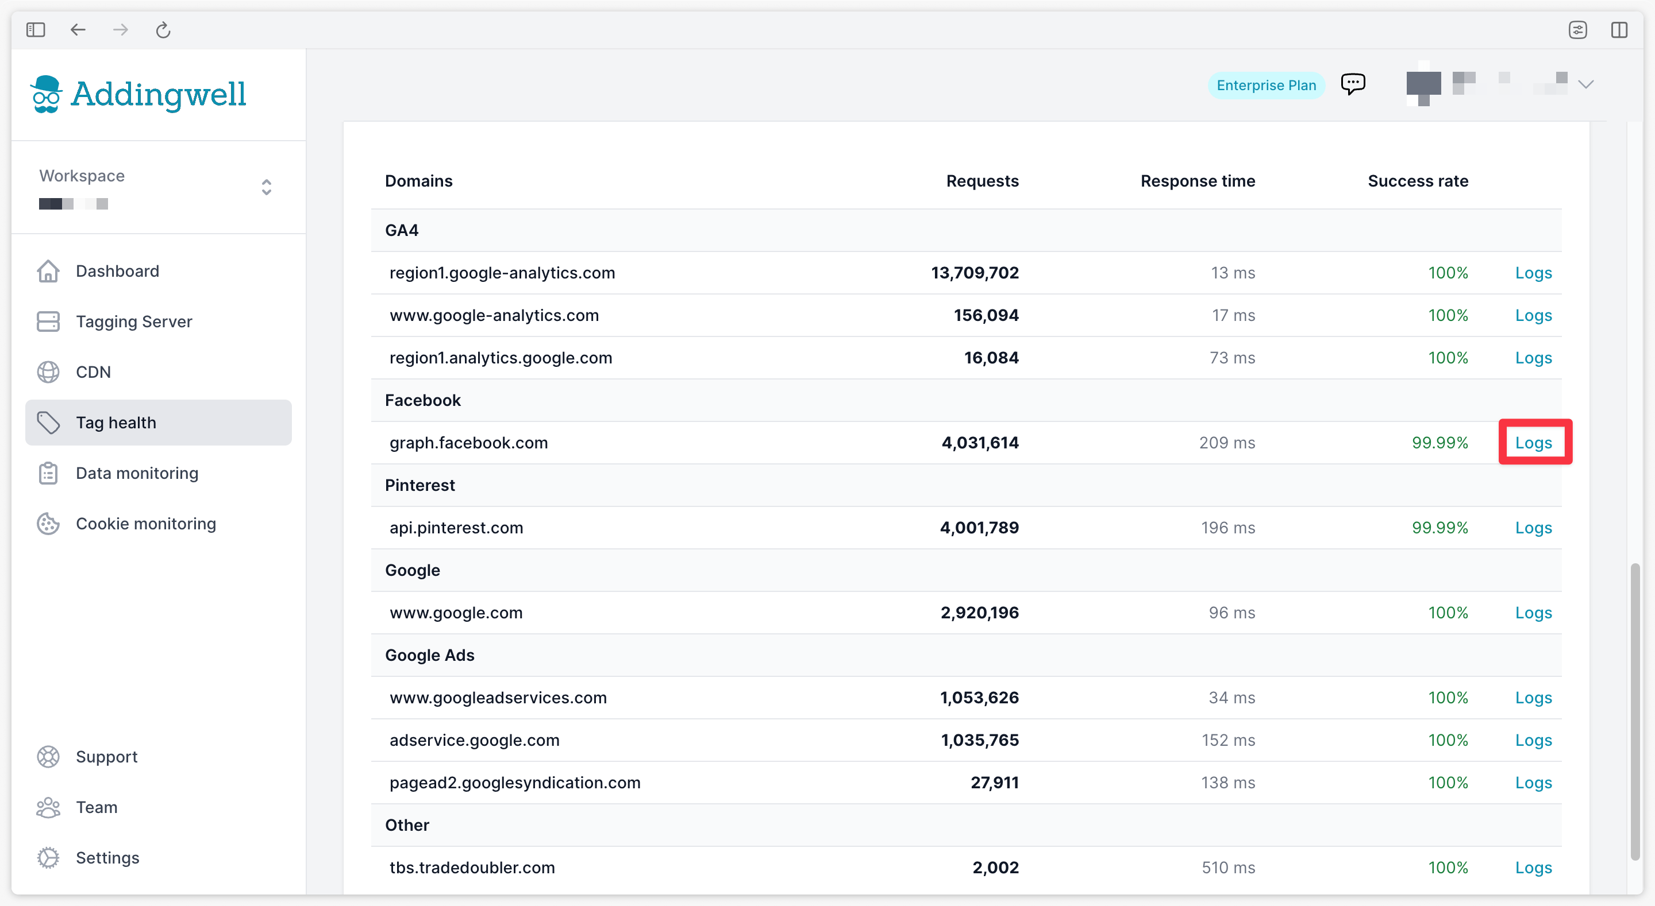Open Cookie monitoring
This screenshot has height=906, width=1655.
pos(159,524)
